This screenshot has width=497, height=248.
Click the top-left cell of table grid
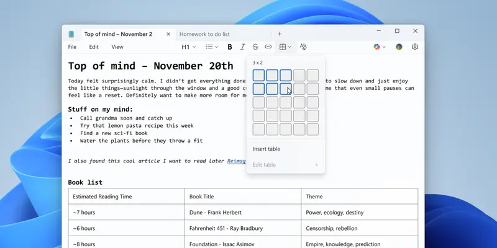coord(258,76)
